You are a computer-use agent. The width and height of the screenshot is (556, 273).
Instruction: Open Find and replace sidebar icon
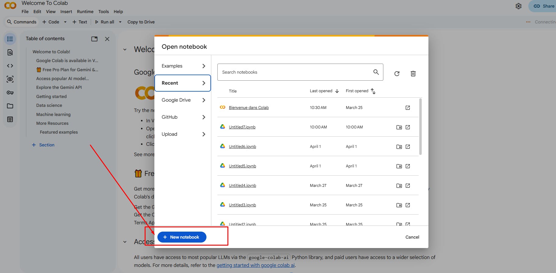point(10,52)
